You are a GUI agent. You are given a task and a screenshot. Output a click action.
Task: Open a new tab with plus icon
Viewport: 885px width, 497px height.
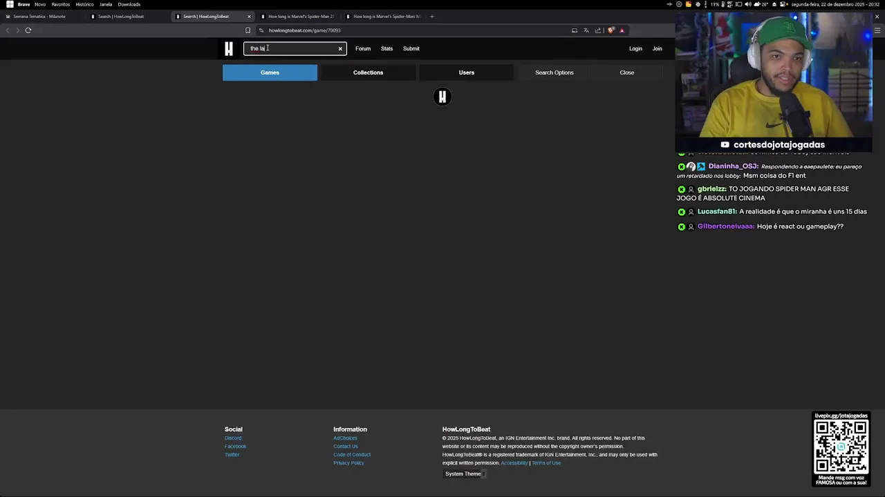[x=432, y=17]
